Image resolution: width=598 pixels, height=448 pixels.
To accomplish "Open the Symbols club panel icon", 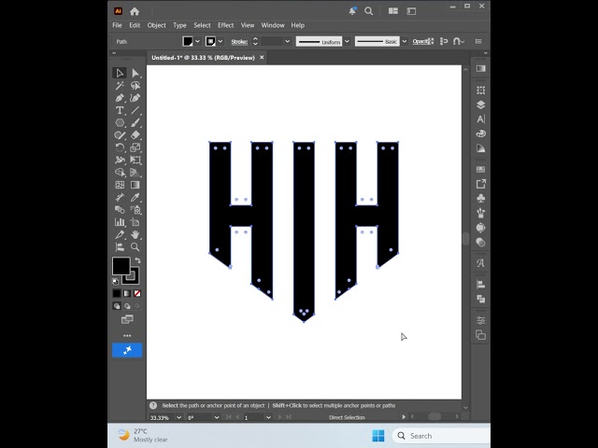I will (481, 198).
